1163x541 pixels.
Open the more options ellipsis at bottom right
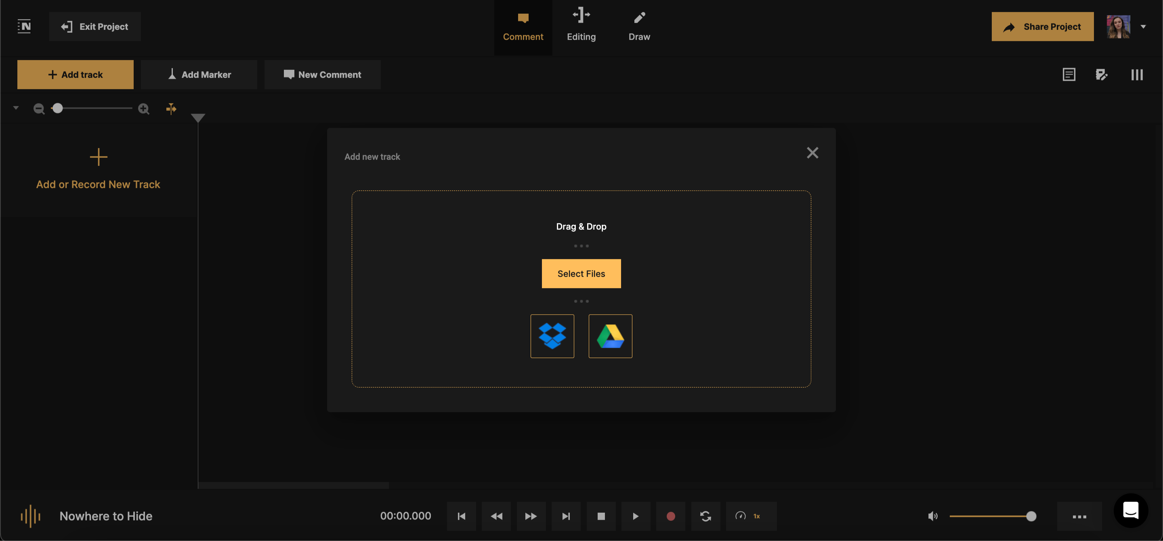pos(1080,516)
